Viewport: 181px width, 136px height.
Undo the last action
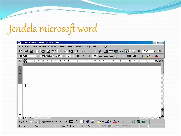[83, 51]
